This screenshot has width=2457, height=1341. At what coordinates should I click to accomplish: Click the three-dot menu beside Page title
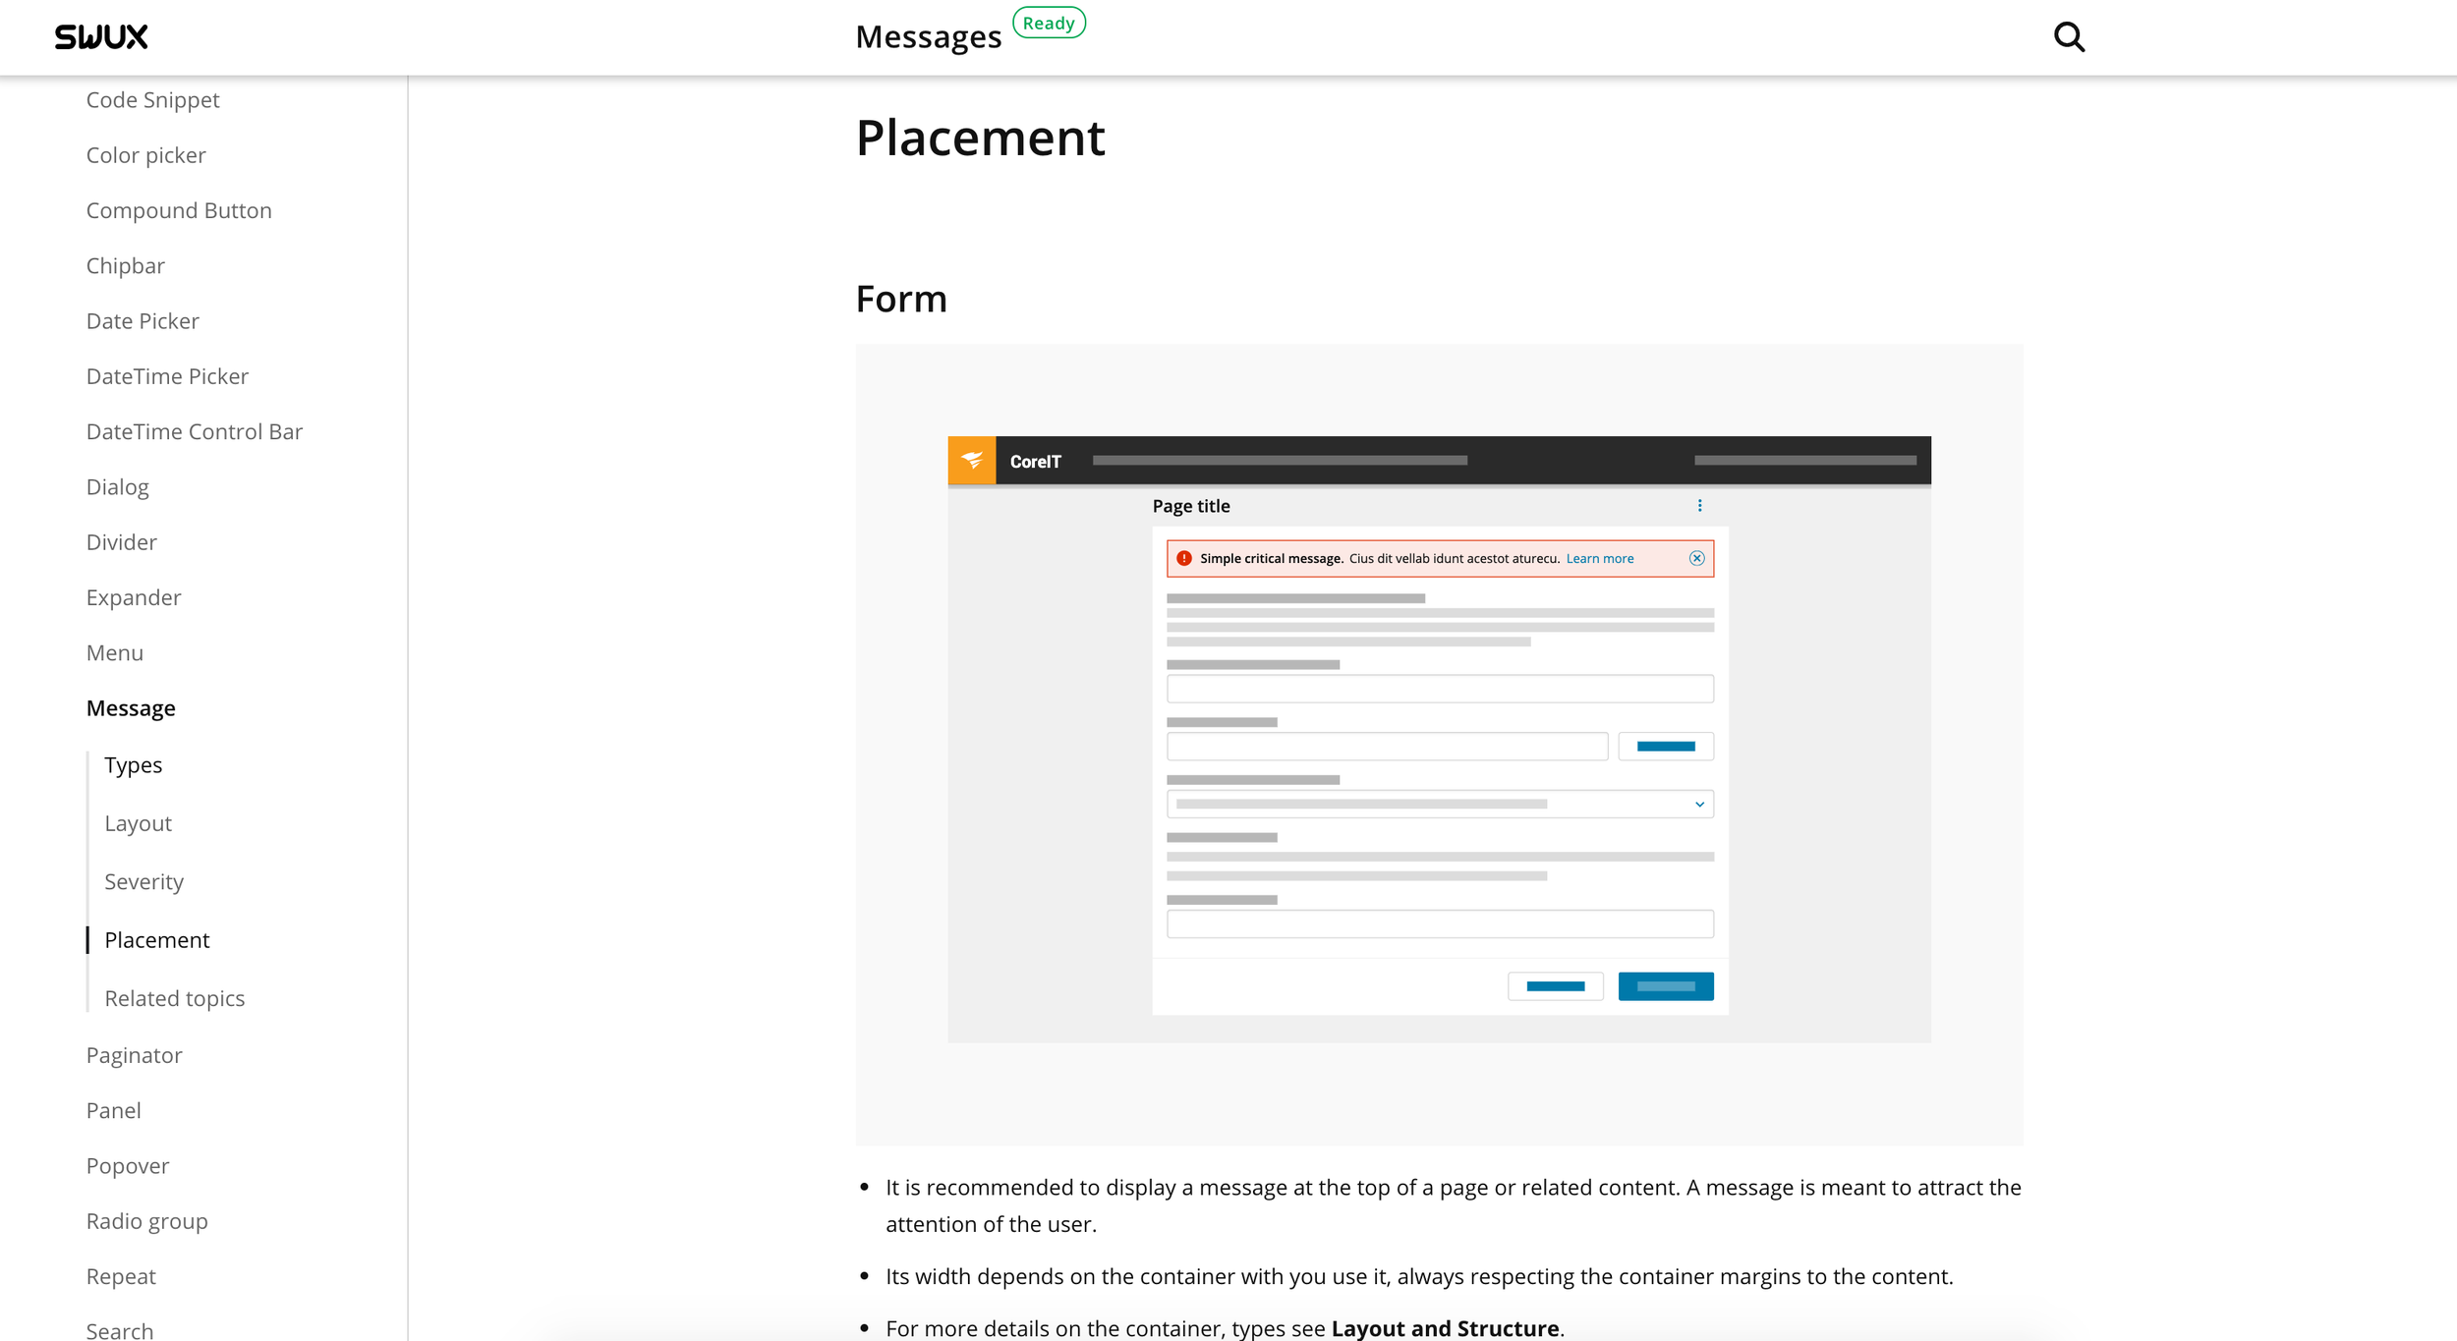tap(1699, 506)
